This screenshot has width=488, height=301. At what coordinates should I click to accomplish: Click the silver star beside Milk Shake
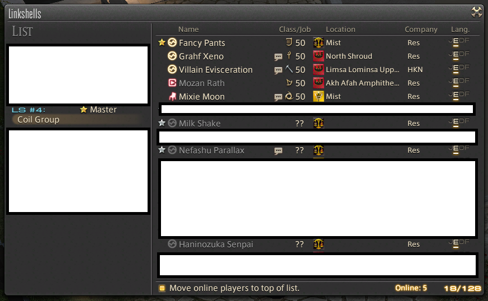point(162,123)
